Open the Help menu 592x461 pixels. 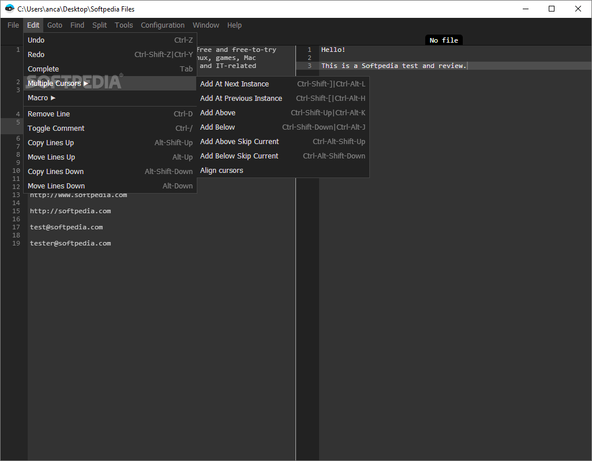[x=234, y=25]
